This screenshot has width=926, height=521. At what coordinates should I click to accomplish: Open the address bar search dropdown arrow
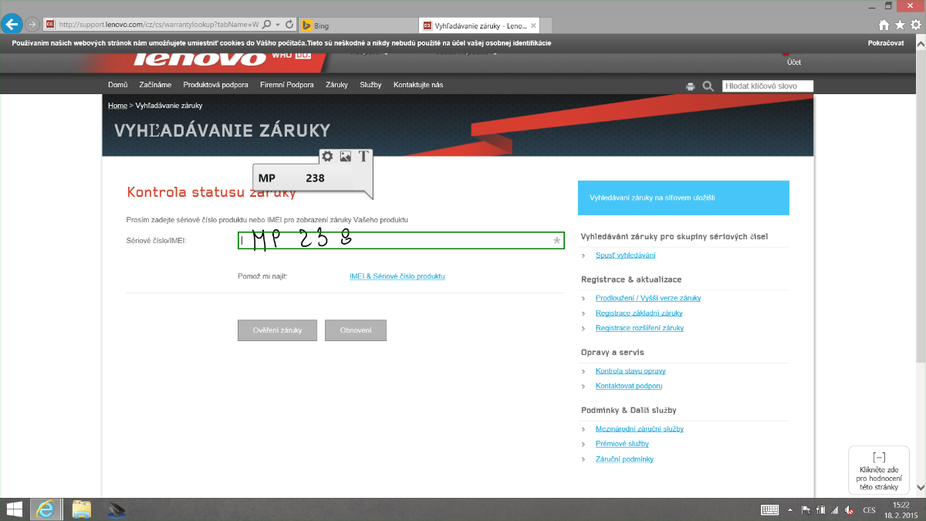point(277,25)
